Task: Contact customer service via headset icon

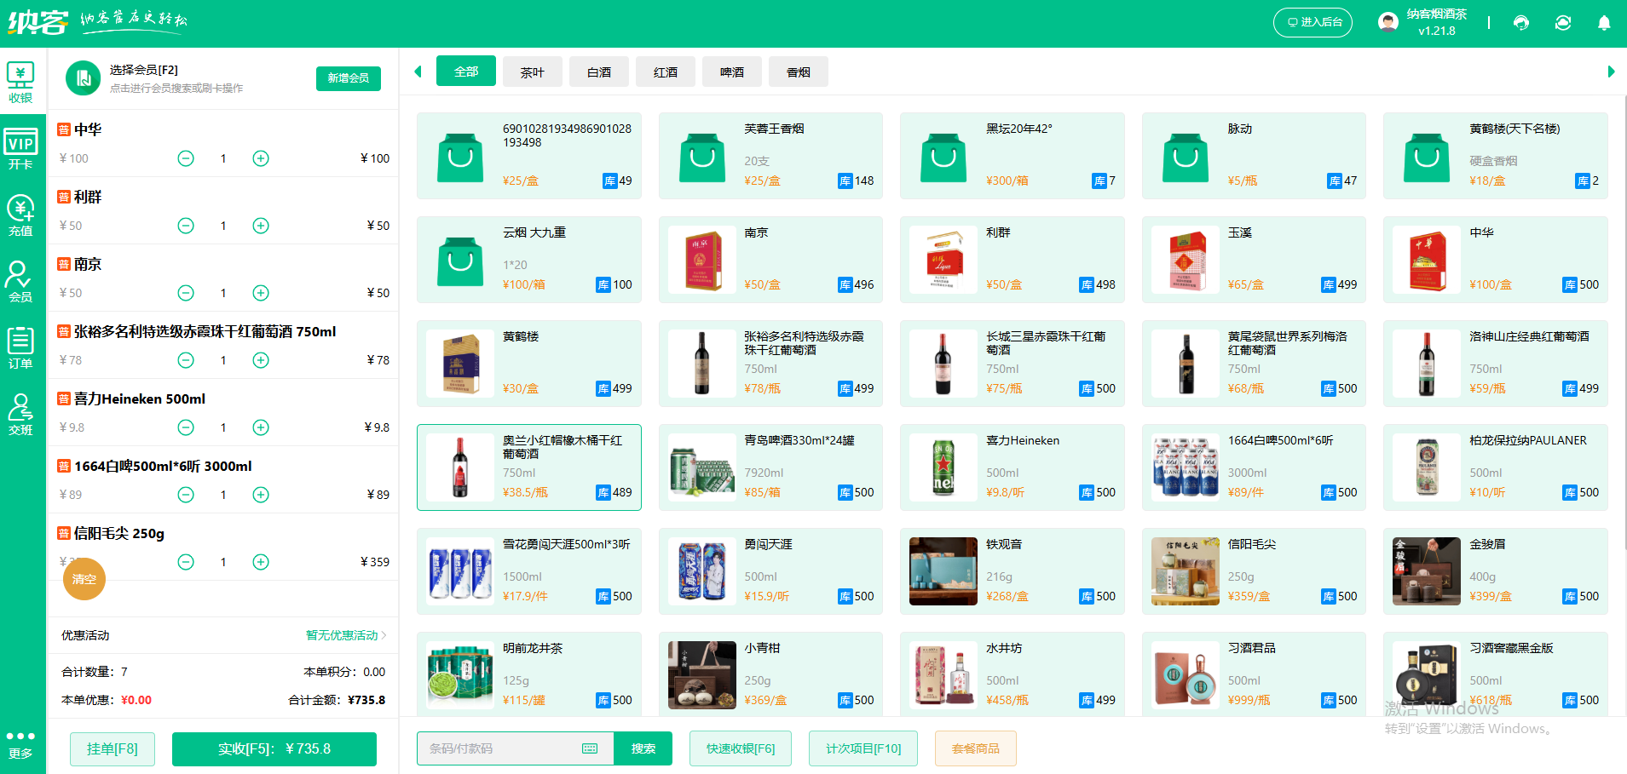Action: [x=1520, y=22]
